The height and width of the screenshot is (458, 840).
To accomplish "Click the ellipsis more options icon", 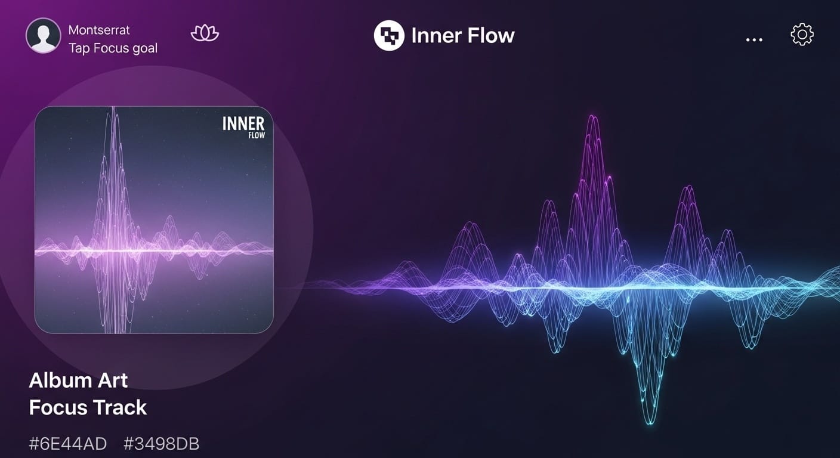I will coord(754,39).
